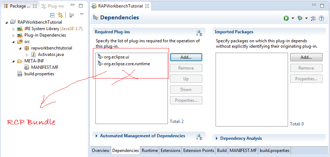The image size is (330, 157).
Task: Collapse all in Package Explorer toolbar
Action: point(52,15)
